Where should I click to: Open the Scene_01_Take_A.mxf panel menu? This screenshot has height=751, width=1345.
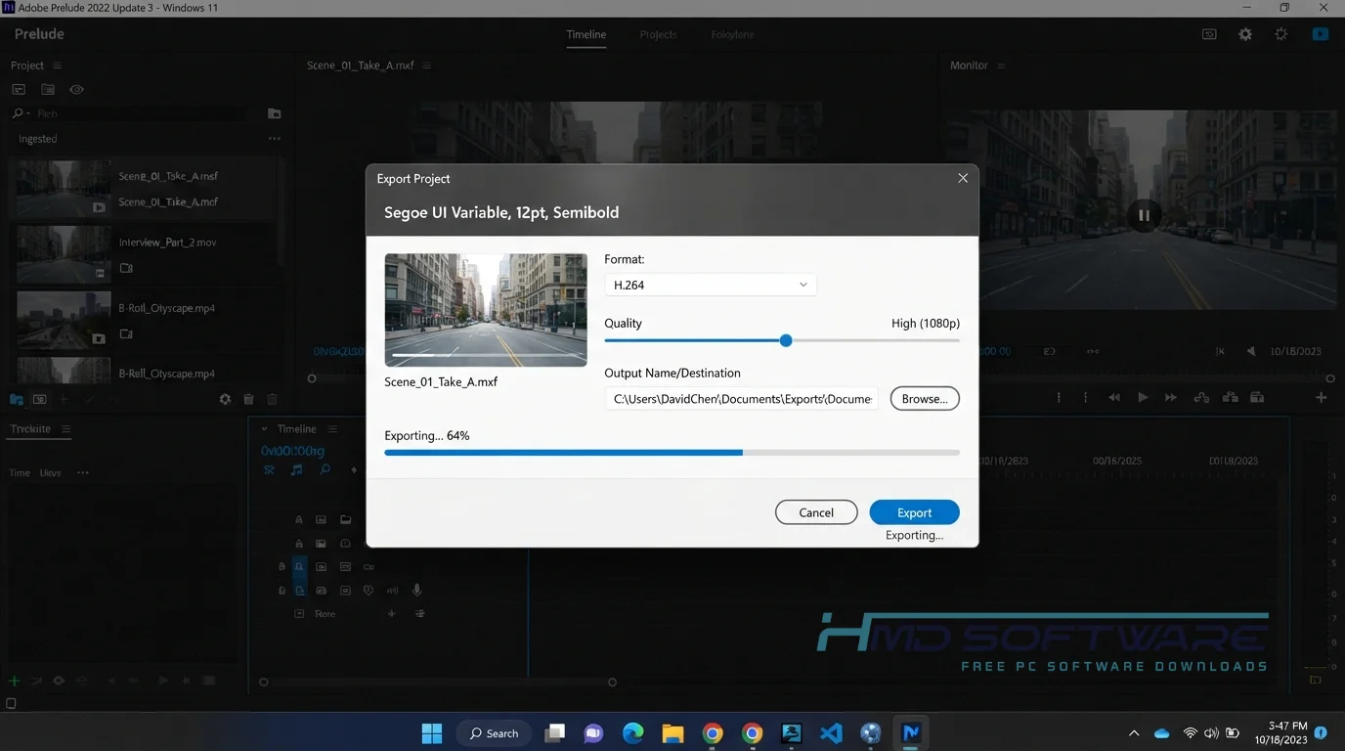coord(426,66)
